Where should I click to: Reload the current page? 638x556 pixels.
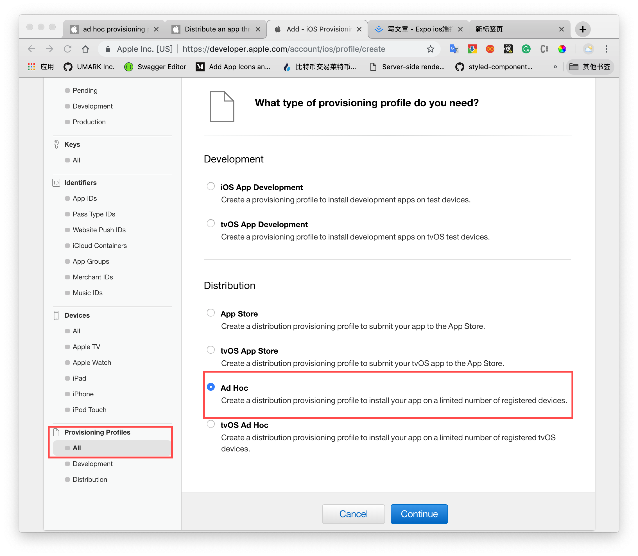tap(68, 49)
